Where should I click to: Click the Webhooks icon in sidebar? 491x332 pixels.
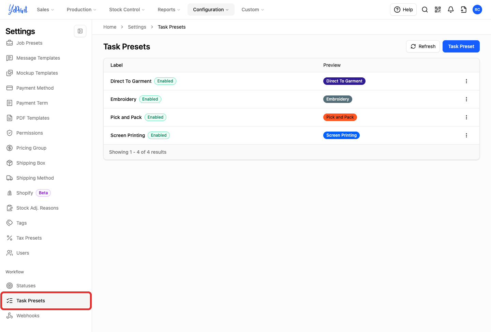point(10,316)
